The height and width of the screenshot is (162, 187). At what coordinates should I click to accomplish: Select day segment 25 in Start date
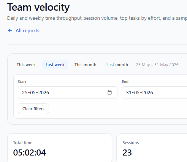25,93
